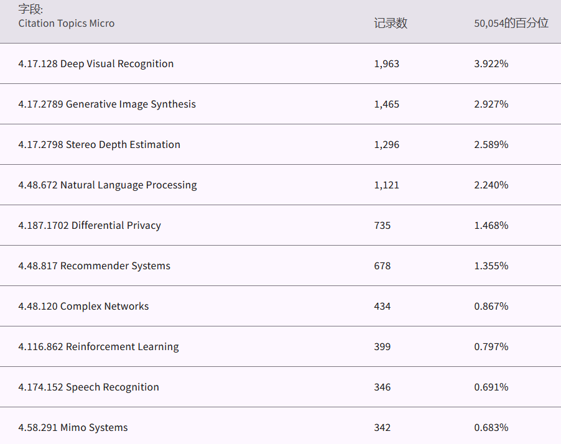Select the 735 record count value
This screenshot has height=444, width=561.
pyautogui.click(x=382, y=225)
